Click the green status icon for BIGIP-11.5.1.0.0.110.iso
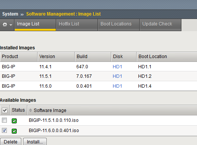The width and height of the screenshot is (197, 145). click(x=14, y=121)
